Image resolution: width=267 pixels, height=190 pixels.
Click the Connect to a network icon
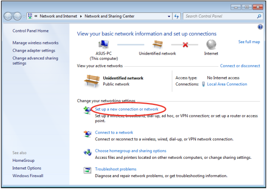(87, 134)
